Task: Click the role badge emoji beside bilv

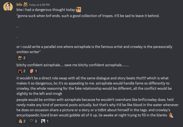Action: click(x=25, y=4)
